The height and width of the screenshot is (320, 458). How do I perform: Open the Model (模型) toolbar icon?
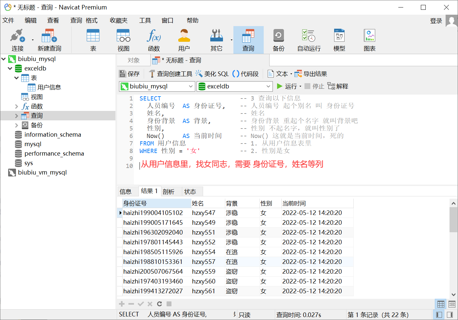(339, 40)
